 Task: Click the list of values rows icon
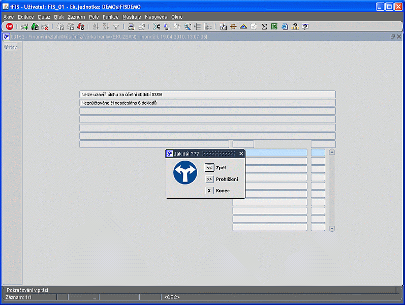coord(198,26)
